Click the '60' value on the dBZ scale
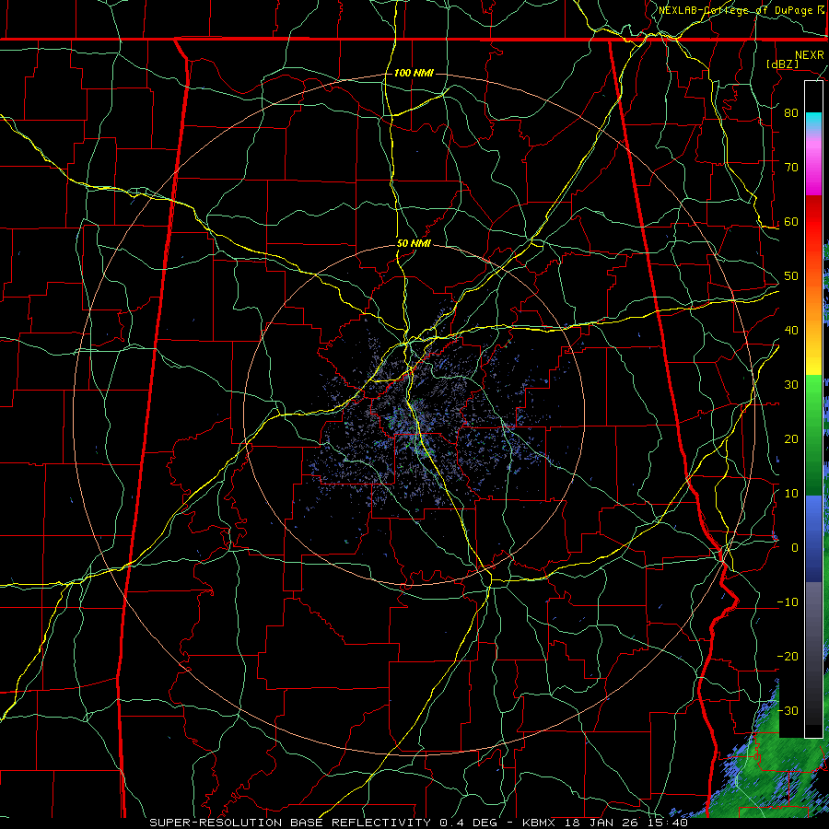Viewport: 829px width, 829px height. click(x=791, y=222)
